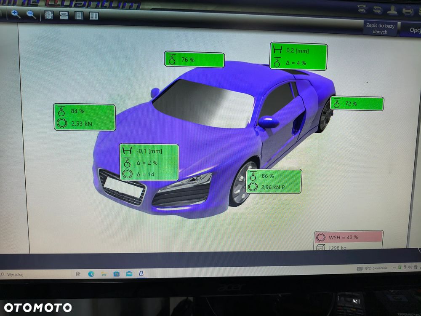Click the 2,96 kN P brake value
Image resolution: width=421 pixels, height=316 pixels.
click(x=273, y=187)
